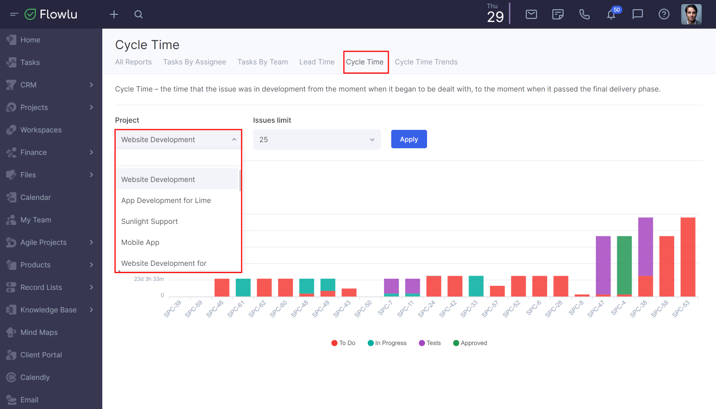Image resolution: width=716 pixels, height=409 pixels.
Task: Click the Files sidebar icon
Action: click(x=11, y=175)
